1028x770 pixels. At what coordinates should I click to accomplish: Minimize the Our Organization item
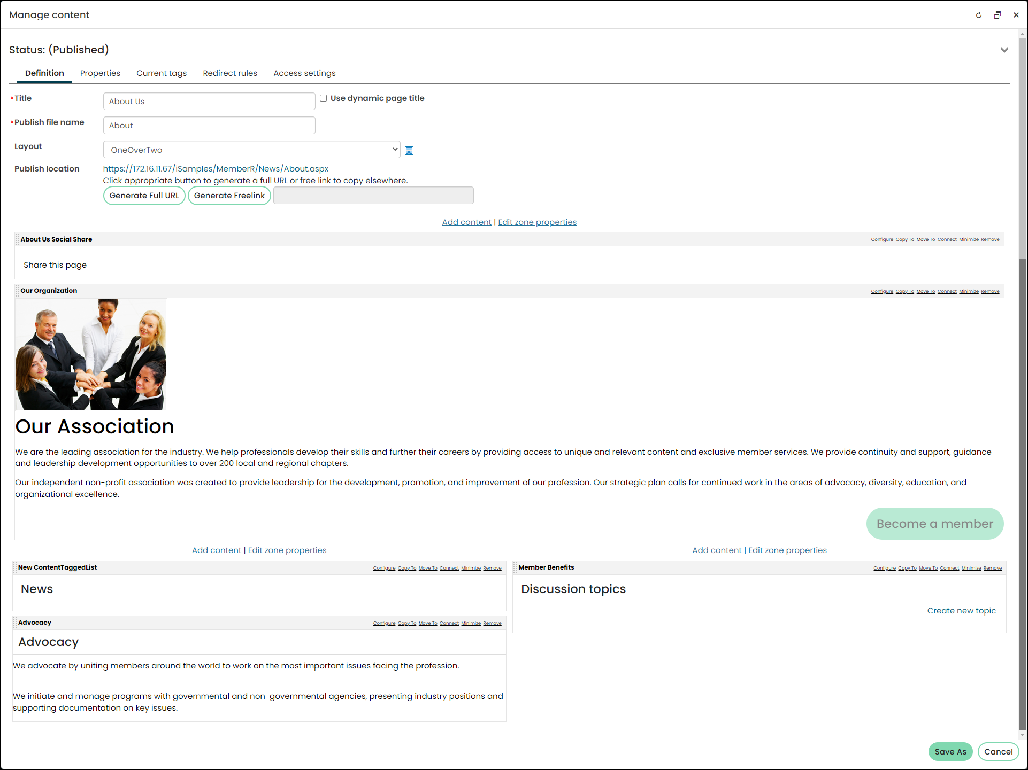[x=969, y=291]
